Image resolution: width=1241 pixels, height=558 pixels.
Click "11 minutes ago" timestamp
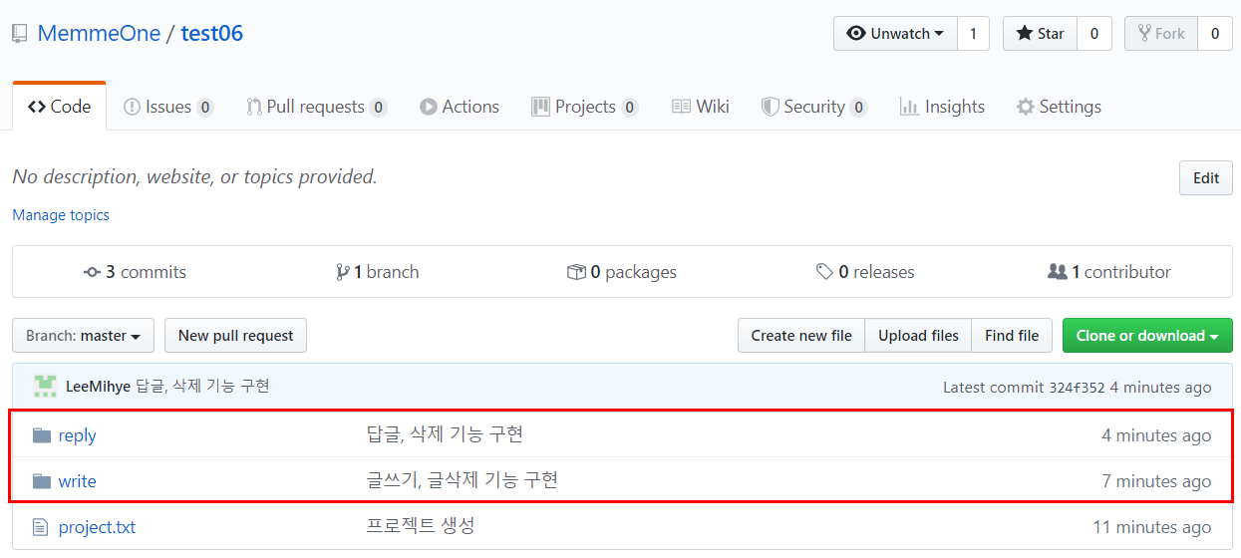pos(1152,527)
